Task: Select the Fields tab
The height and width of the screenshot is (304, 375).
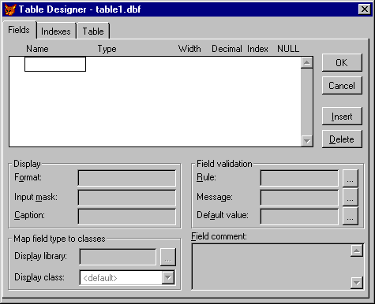Action: tap(19, 30)
